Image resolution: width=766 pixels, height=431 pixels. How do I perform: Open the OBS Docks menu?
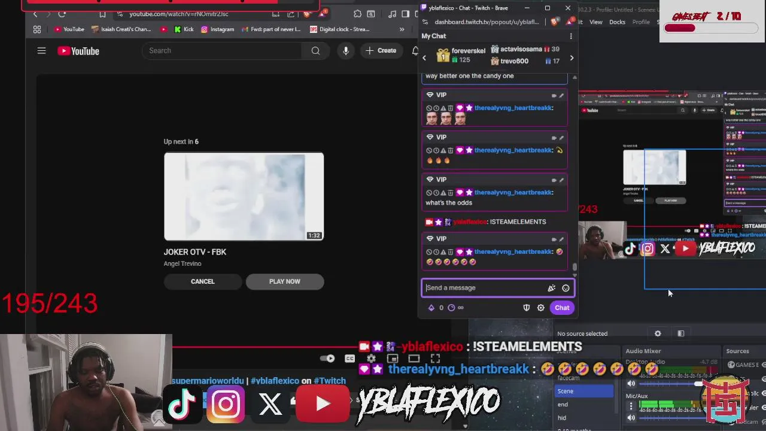(x=617, y=22)
